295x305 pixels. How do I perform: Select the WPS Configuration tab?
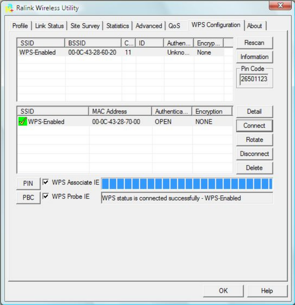click(216, 25)
